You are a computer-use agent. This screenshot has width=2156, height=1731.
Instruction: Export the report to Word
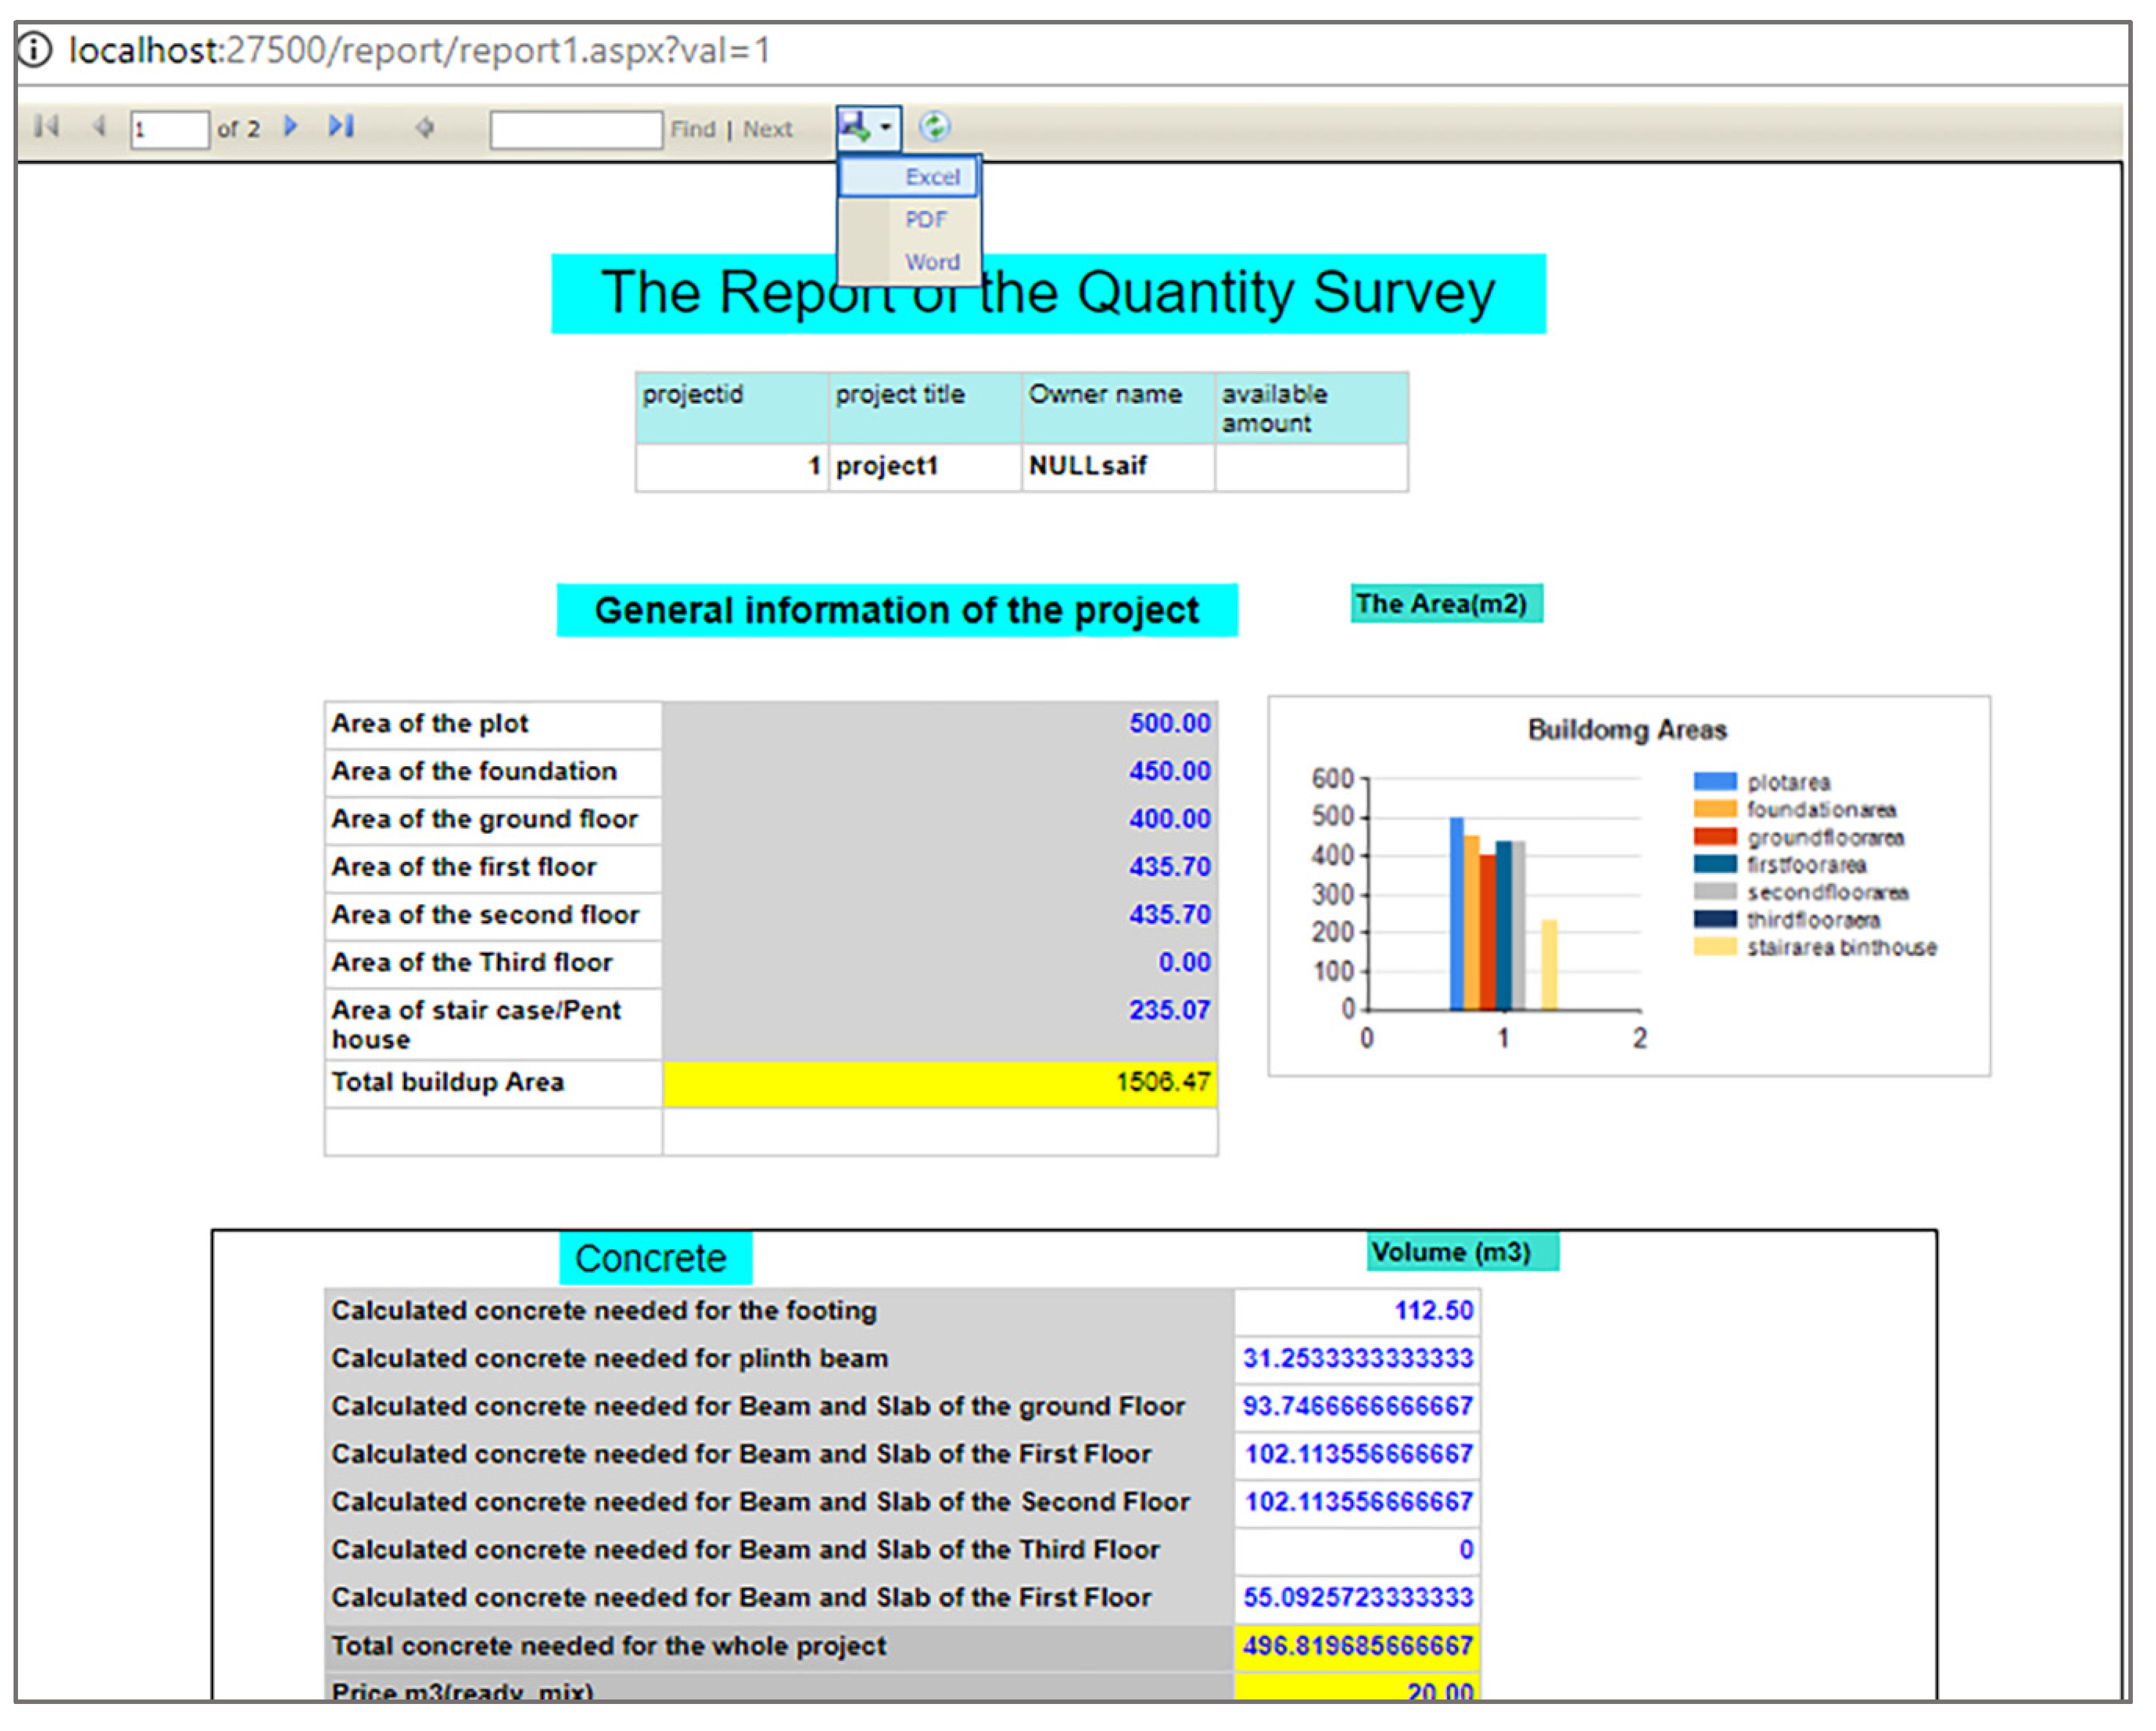(932, 262)
